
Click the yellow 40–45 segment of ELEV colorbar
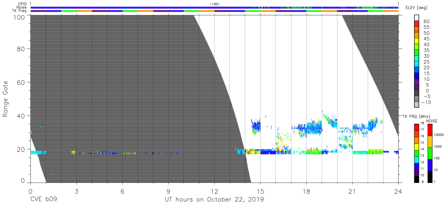point(417,41)
